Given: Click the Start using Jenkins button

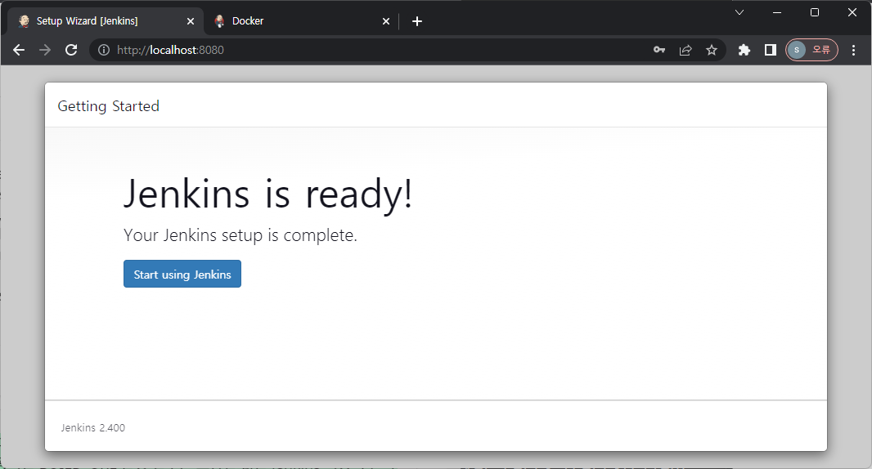Looking at the screenshot, I should point(182,274).
